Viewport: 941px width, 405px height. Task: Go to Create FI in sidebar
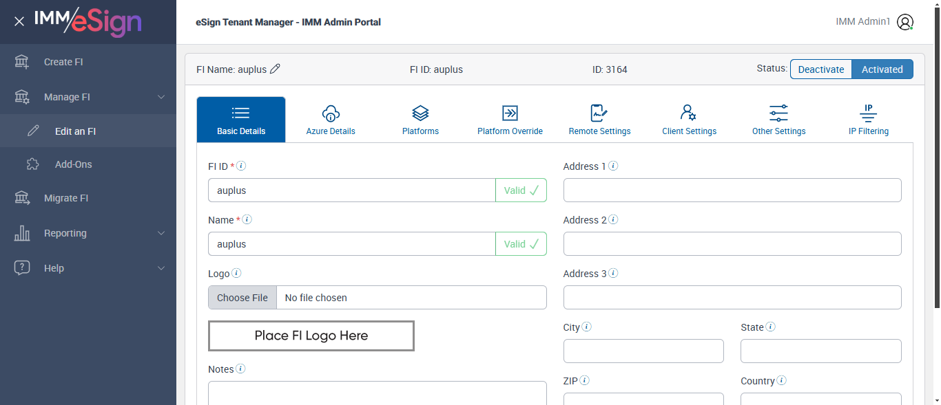point(63,62)
